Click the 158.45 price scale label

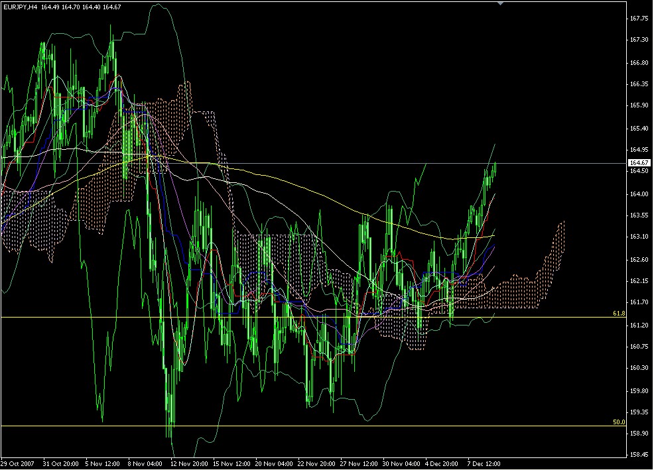click(x=640, y=453)
